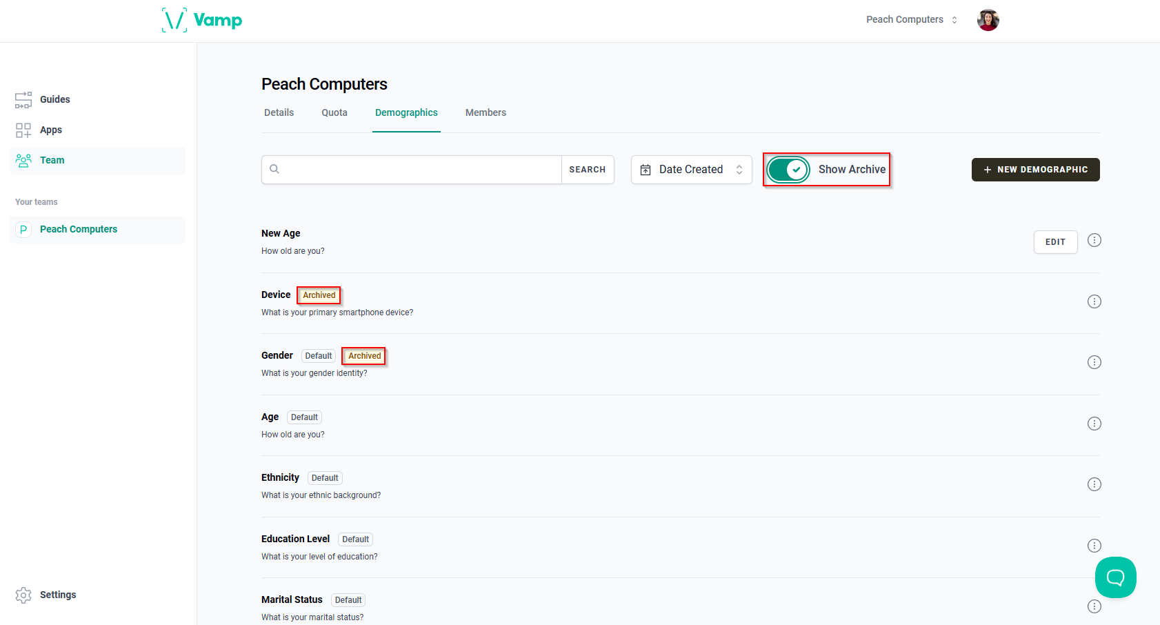1160x625 pixels.
Task: Click the Date Created calendar icon
Action: pos(646,170)
